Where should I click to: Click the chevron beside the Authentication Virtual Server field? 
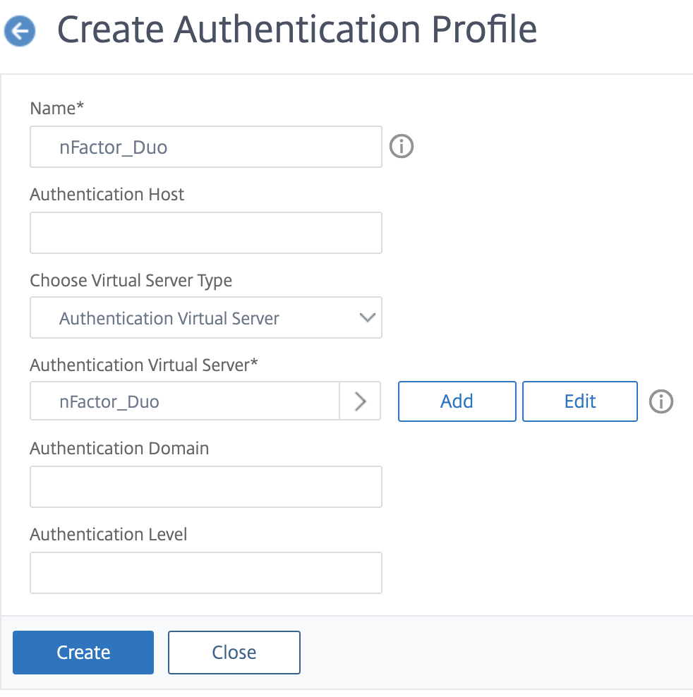click(x=362, y=401)
